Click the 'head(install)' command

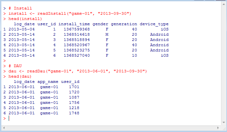click(25, 19)
